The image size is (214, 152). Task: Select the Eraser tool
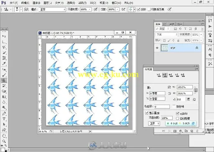click(x=4, y=91)
